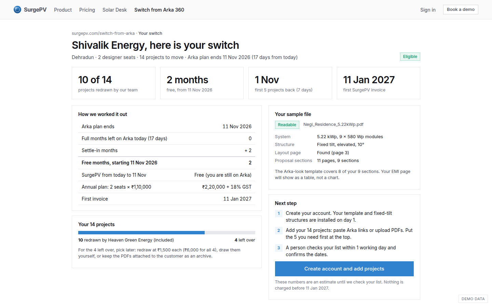Click the '2 months' free summary card
The height and width of the screenshot is (307, 492).
(x=202, y=83)
